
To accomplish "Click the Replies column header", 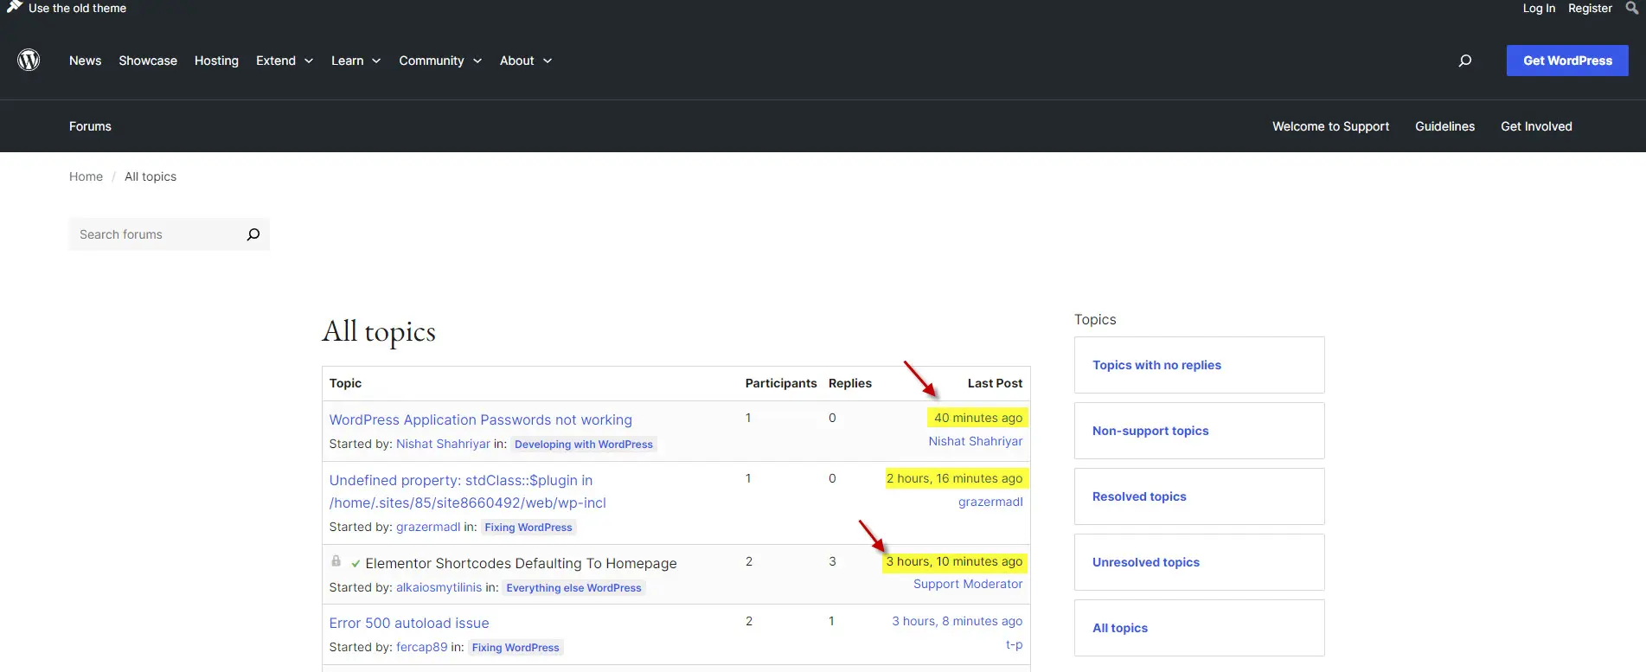I will (x=849, y=383).
